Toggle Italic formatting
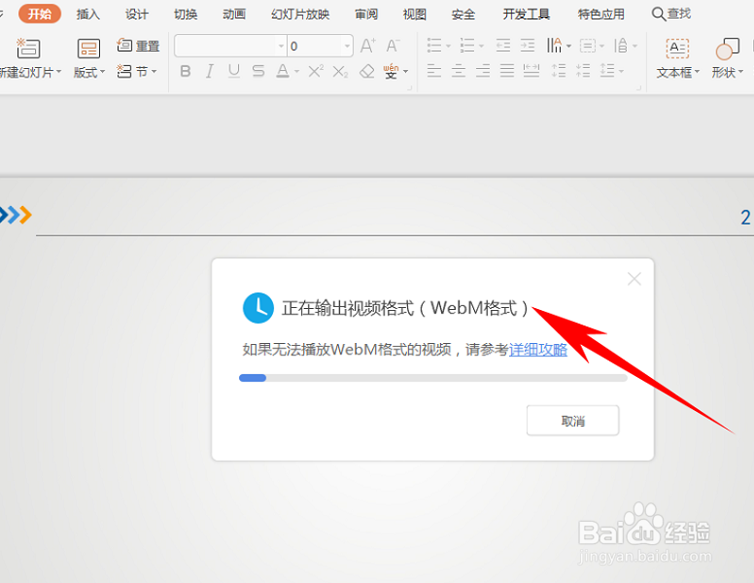 [x=209, y=72]
